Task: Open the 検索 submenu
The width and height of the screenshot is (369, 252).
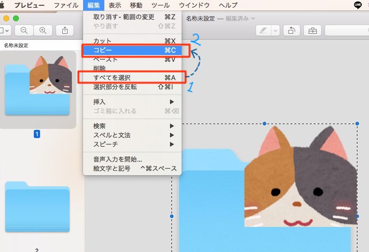Action: [x=132, y=126]
